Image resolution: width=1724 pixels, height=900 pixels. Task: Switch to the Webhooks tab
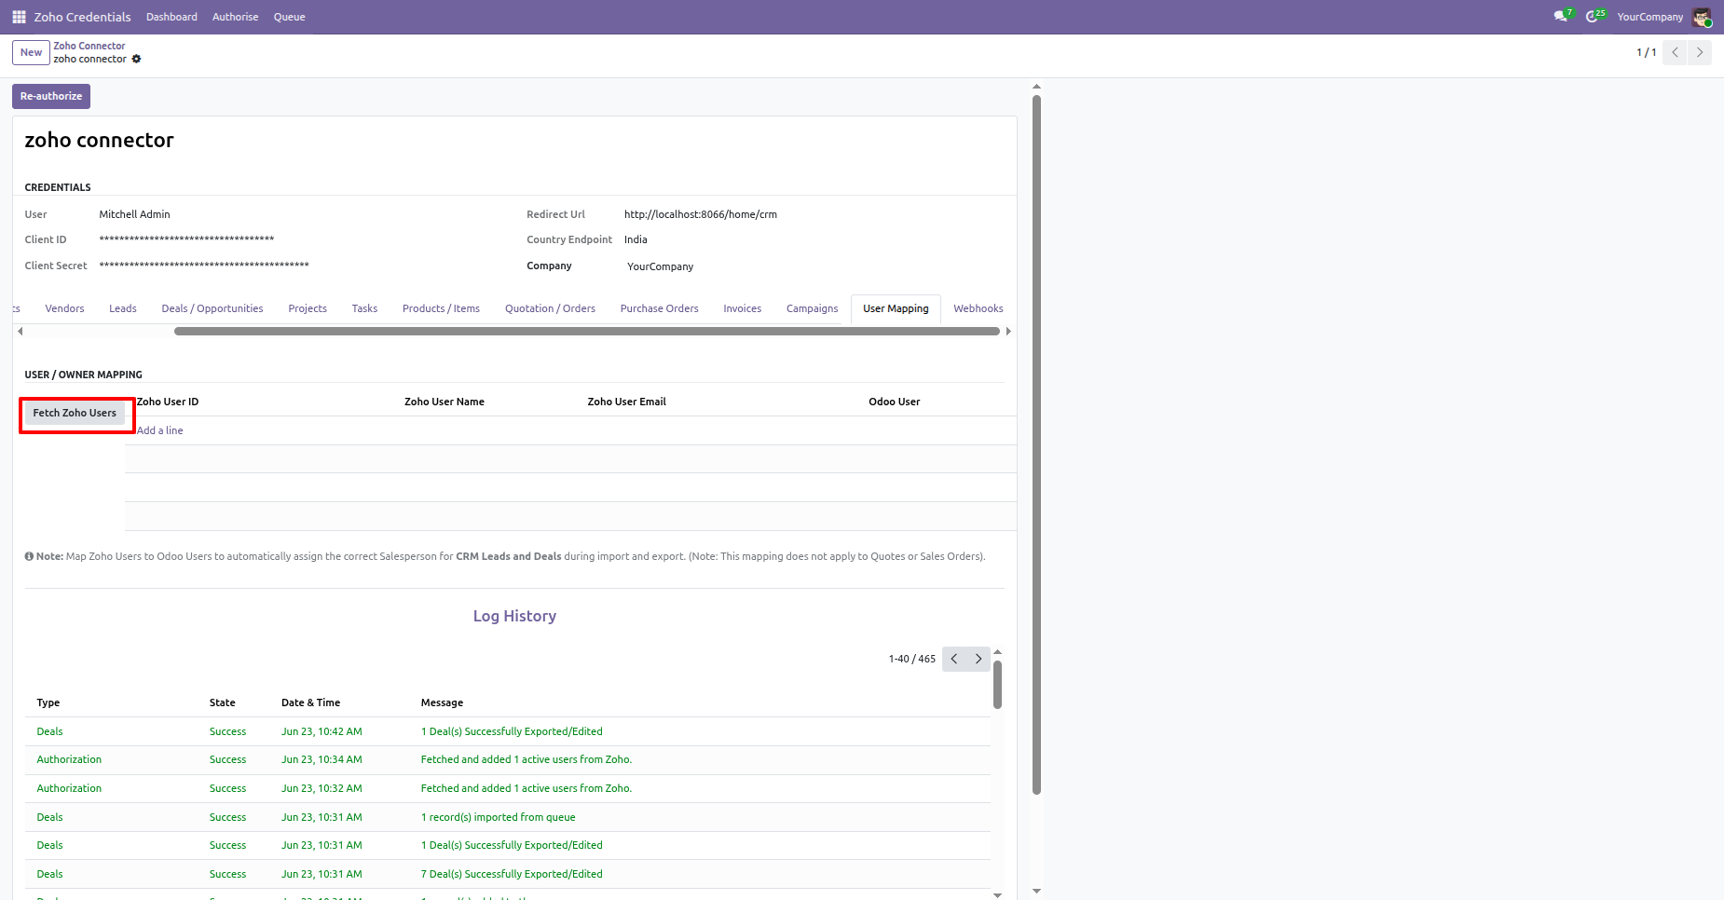point(978,308)
